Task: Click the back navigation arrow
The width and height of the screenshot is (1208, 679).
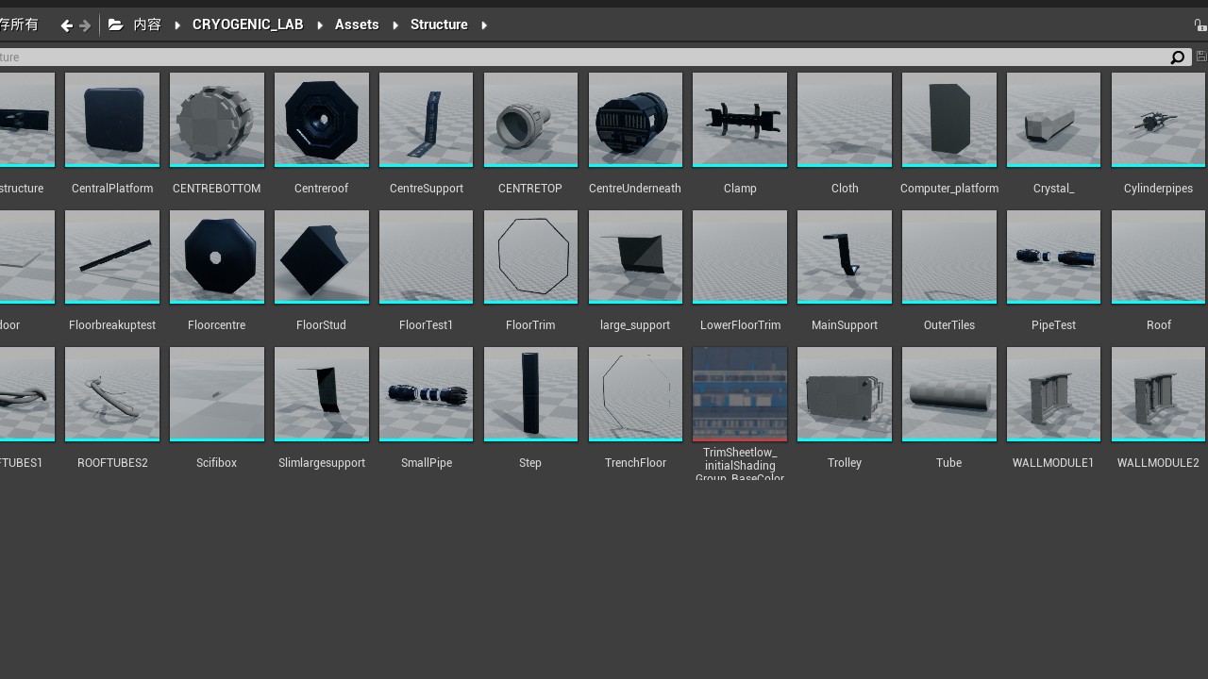Action: [x=66, y=25]
